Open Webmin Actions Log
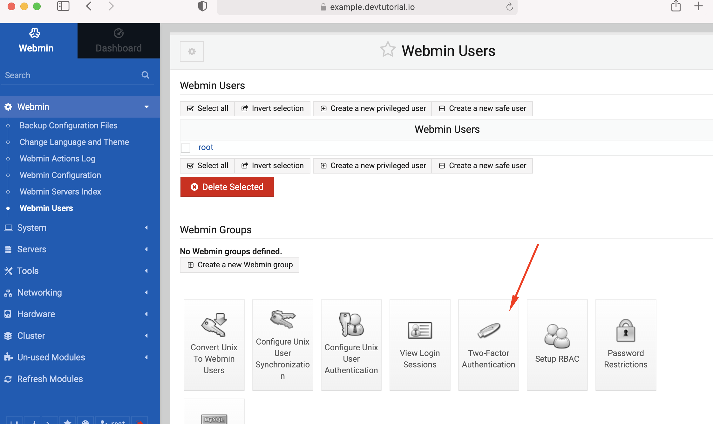The width and height of the screenshot is (713, 424). tap(58, 159)
